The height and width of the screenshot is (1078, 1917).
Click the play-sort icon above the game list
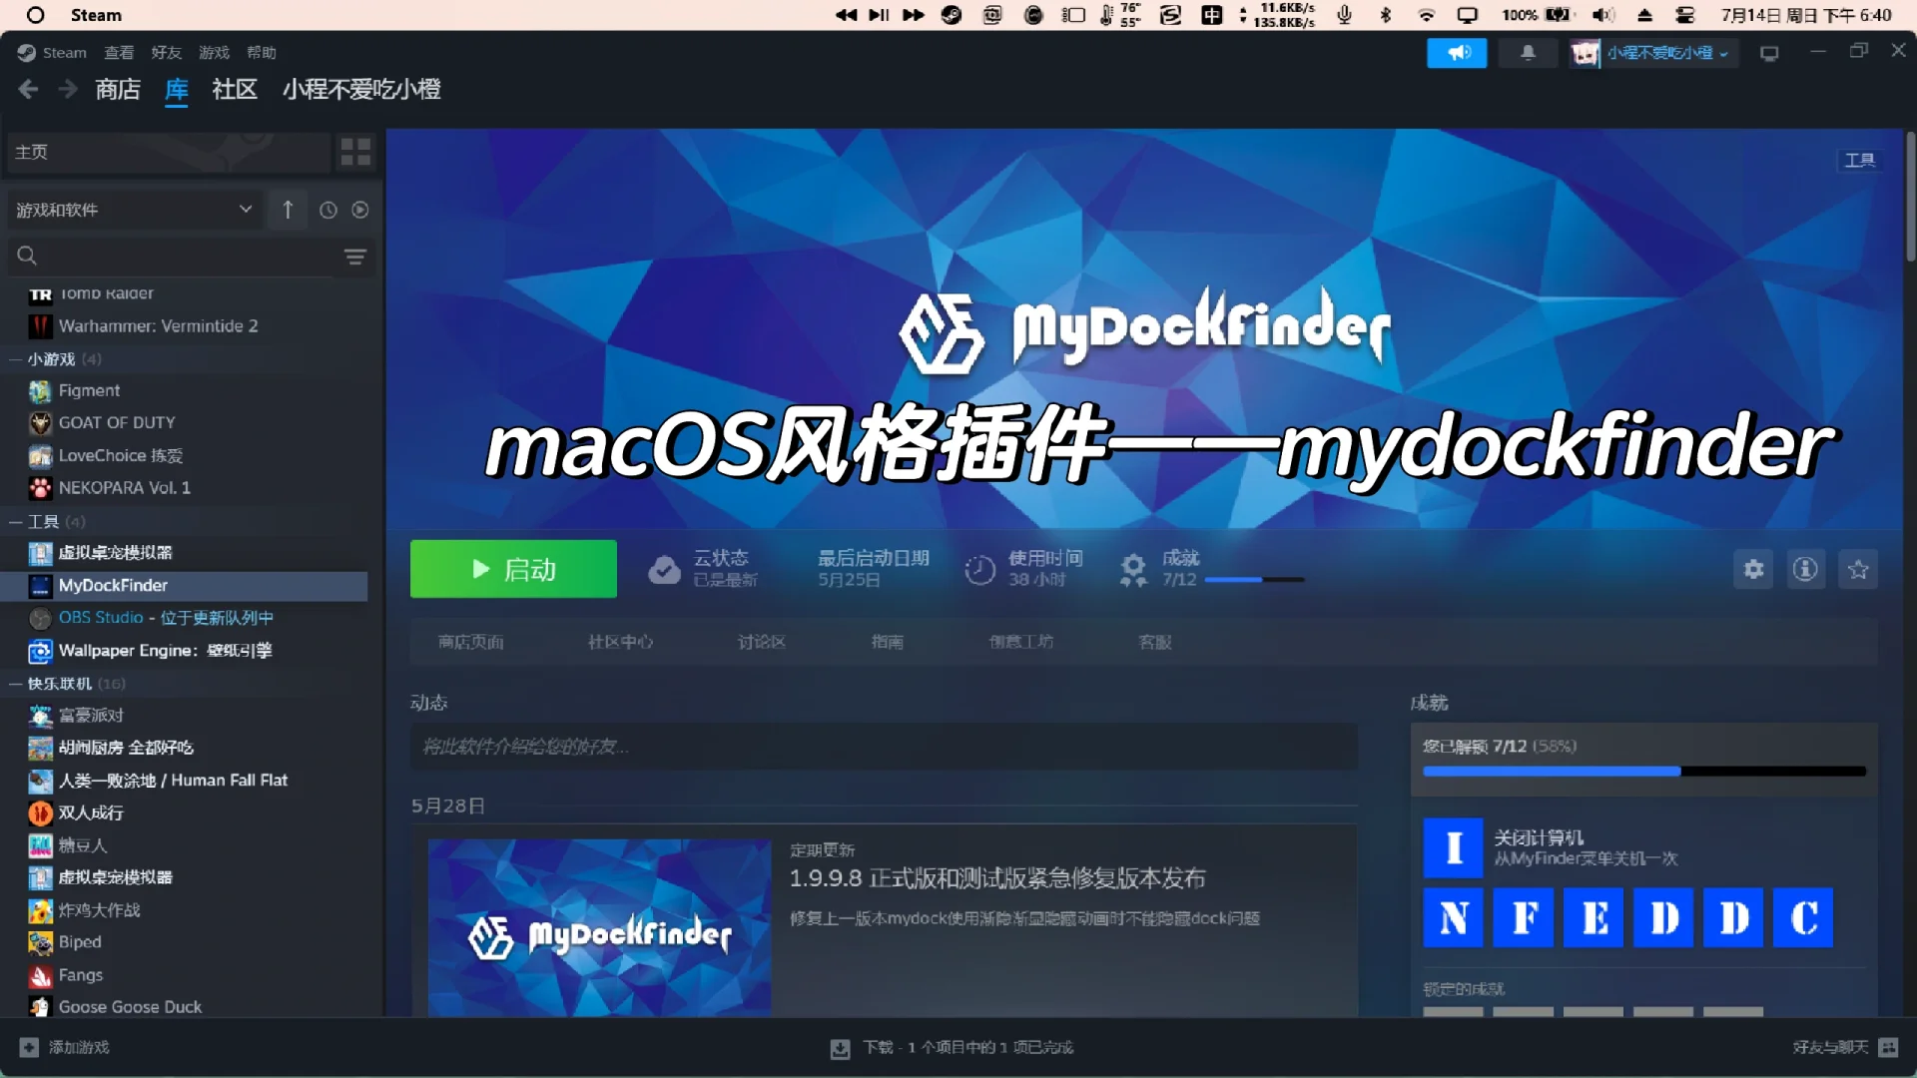tap(360, 210)
